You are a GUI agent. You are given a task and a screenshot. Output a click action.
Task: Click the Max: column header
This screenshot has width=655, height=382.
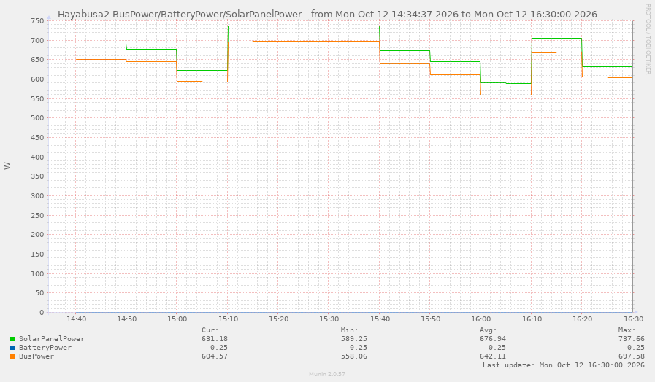pyautogui.click(x=627, y=330)
